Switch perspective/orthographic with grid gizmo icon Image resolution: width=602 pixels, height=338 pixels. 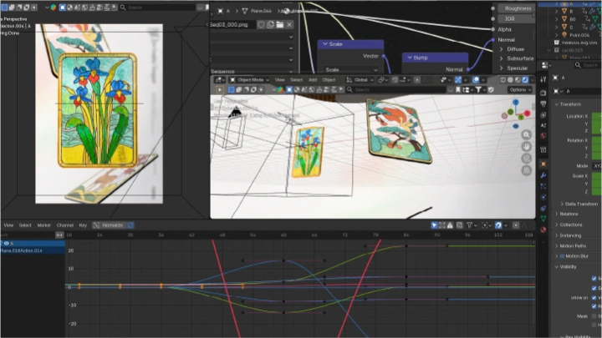(527, 171)
